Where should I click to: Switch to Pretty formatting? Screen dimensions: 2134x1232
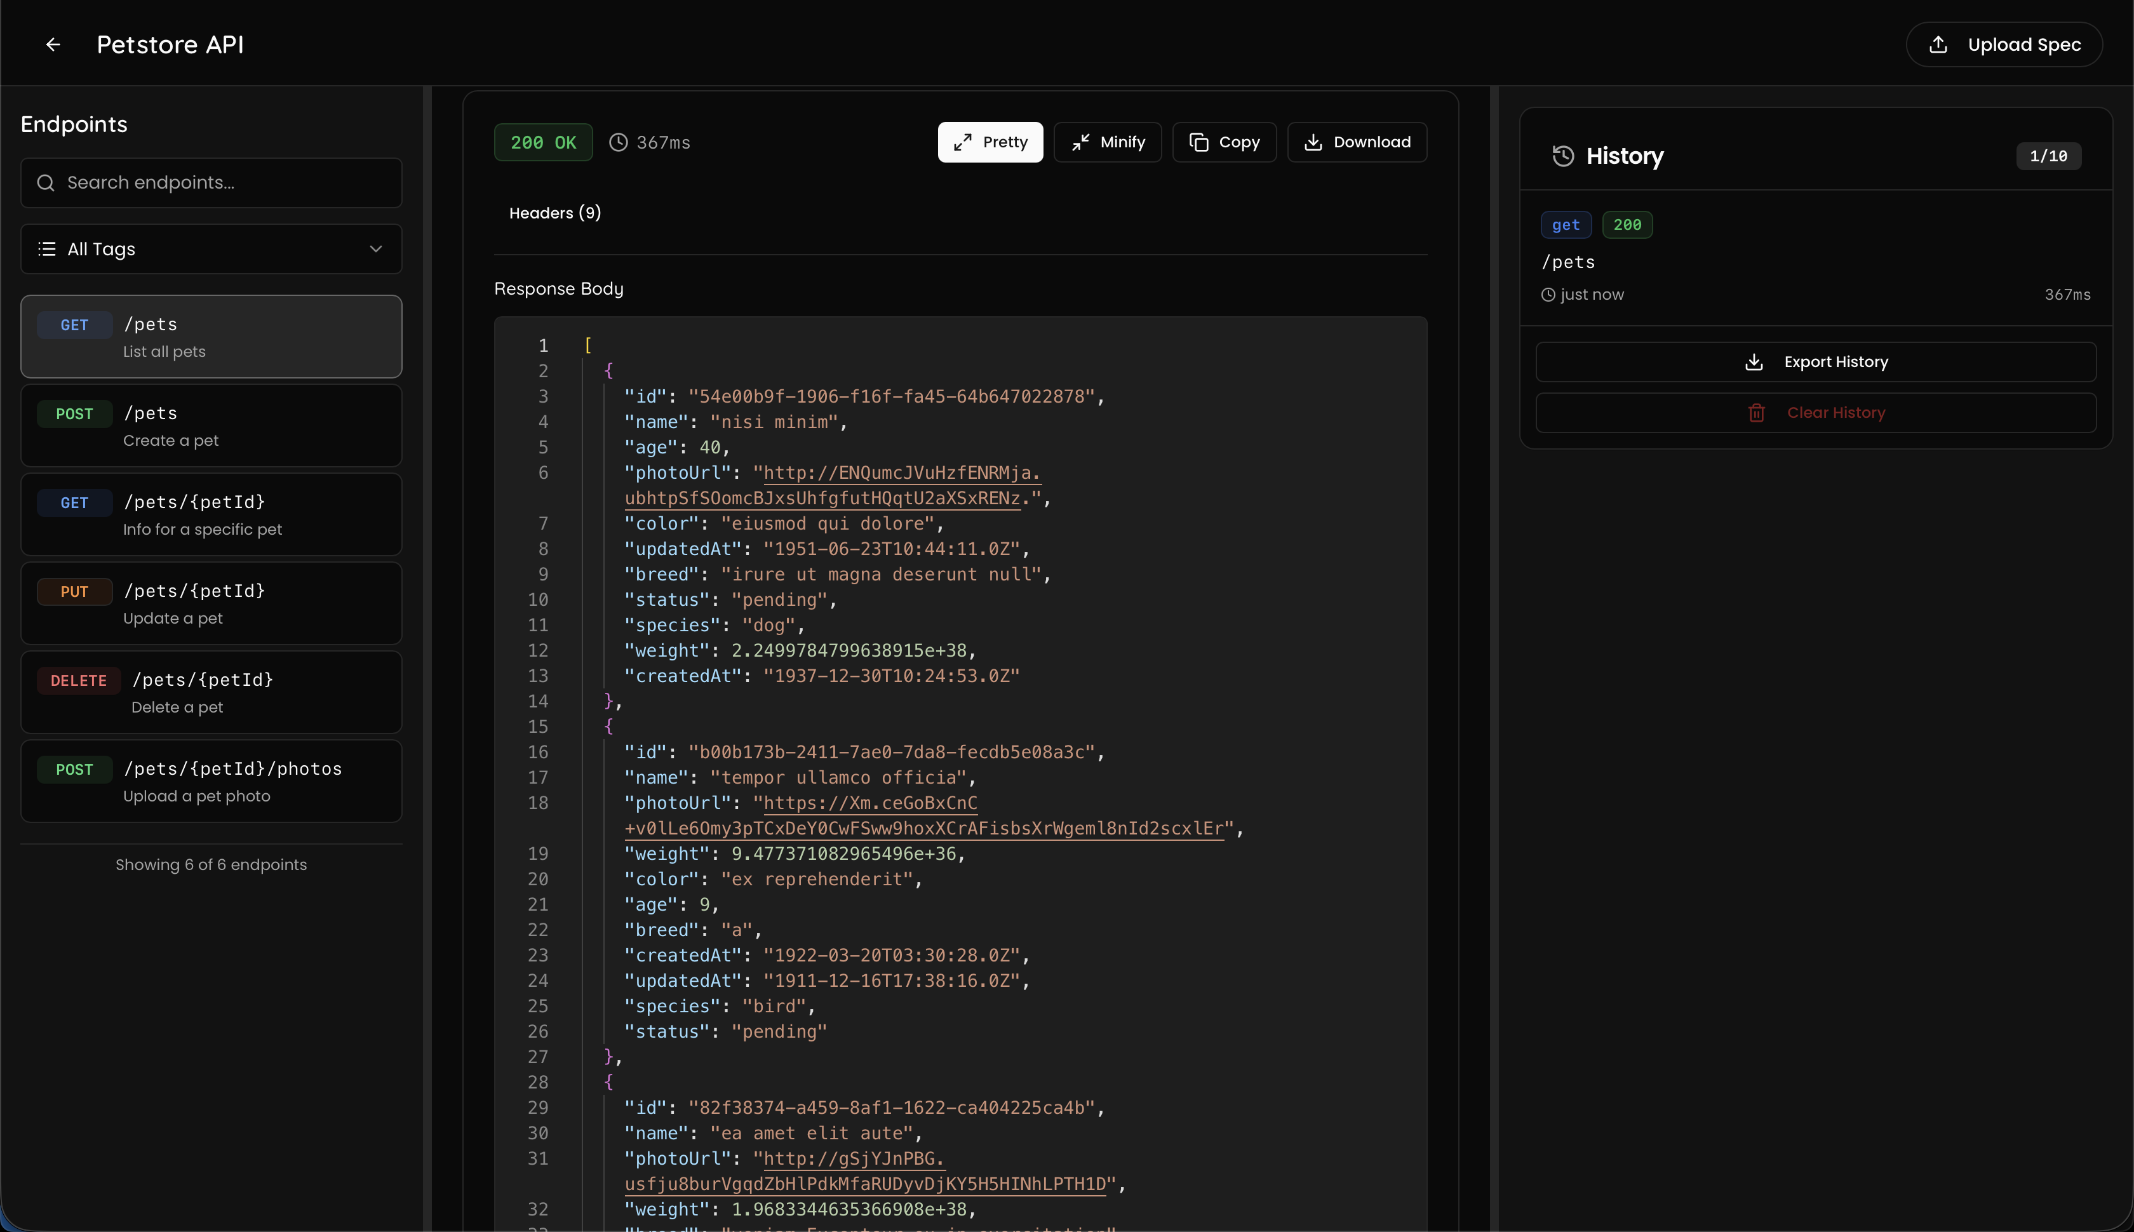click(990, 142)
